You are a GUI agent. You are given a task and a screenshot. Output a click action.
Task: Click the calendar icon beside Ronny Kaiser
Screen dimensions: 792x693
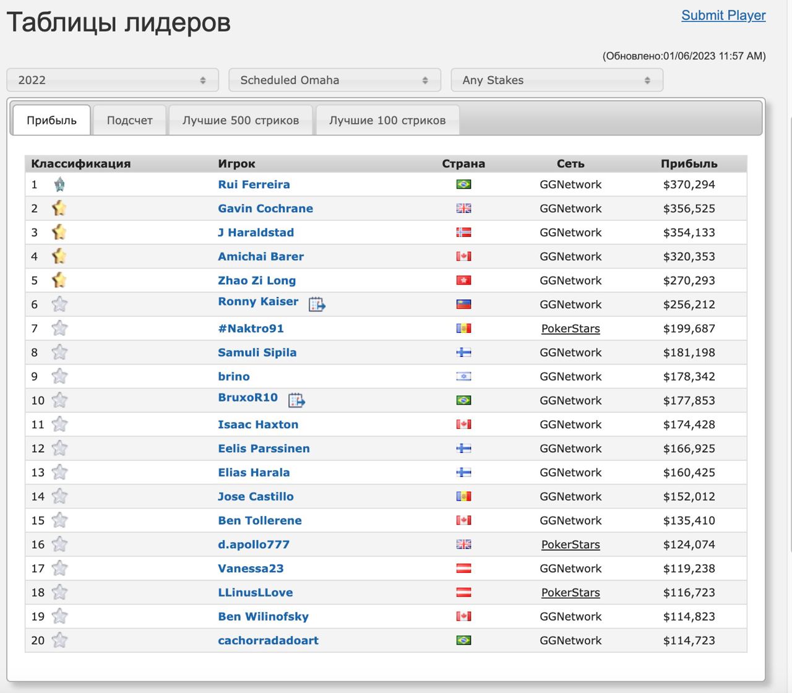317,304
